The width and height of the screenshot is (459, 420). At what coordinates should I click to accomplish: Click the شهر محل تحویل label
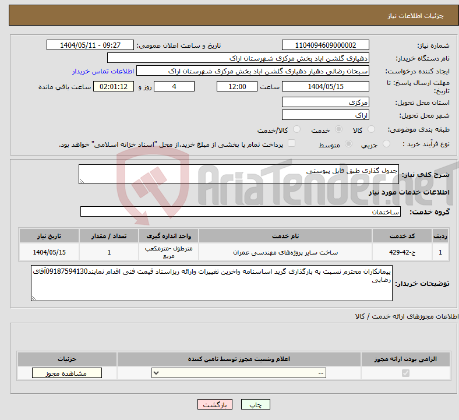[425, 115]
